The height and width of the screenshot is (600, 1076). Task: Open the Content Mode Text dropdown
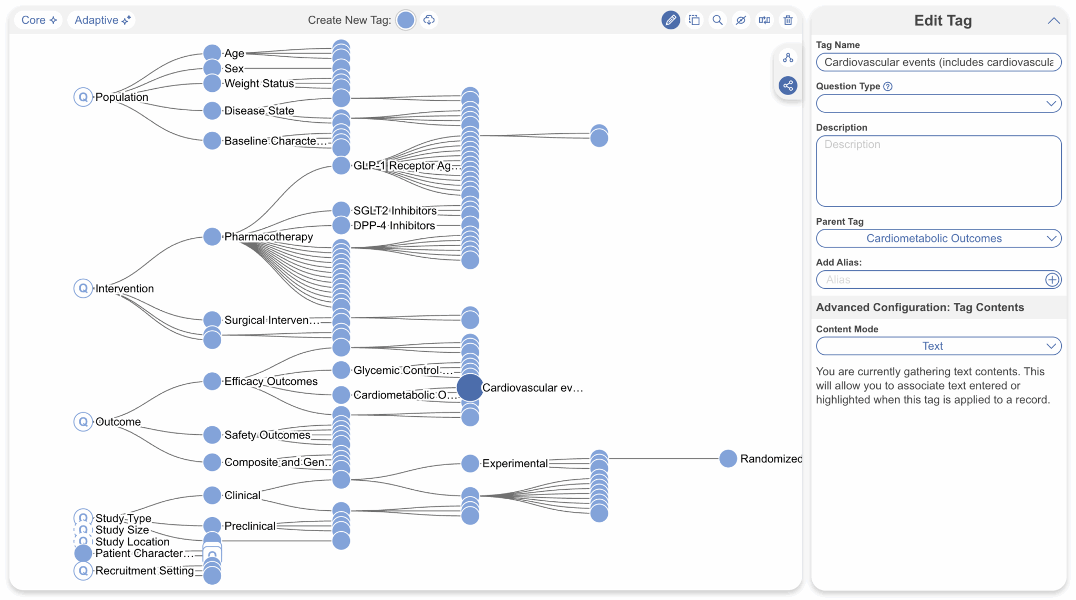938,346
